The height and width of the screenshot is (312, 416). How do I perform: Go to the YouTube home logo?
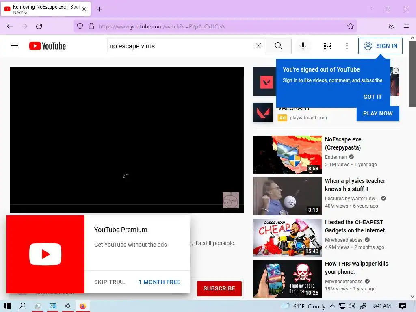tap(48, 46)
